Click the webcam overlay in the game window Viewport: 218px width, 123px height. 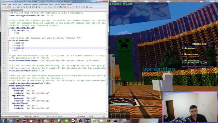pyautogui.click(x=190, y=107)
